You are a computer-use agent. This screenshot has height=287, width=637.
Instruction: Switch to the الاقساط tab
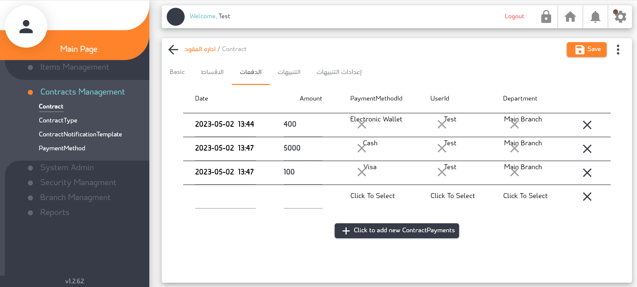coord(212,72)
